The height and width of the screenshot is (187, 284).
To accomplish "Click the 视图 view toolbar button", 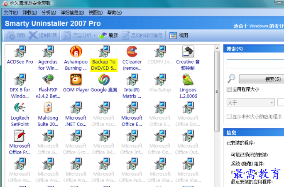I will pos(179,35).
